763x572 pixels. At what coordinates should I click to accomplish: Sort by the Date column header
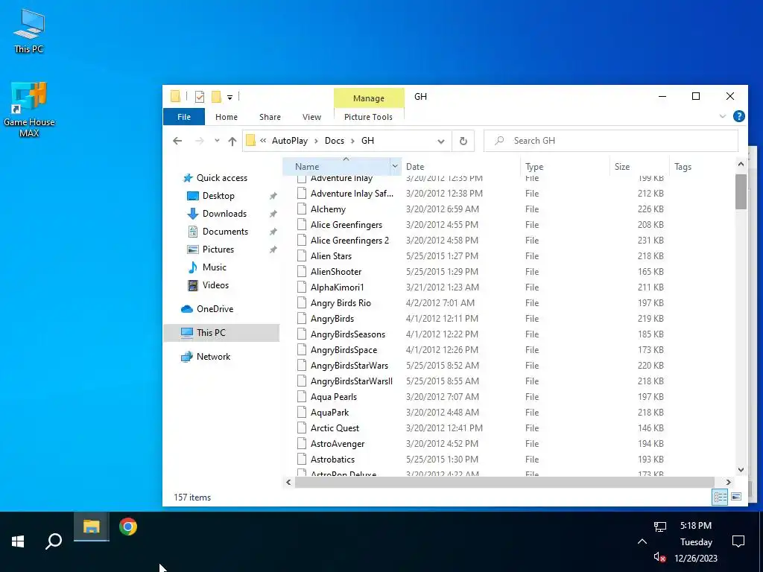pyautogui.click(x=460, y=166)
